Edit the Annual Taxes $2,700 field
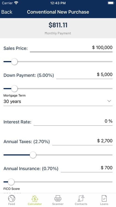 click(x=82, y=141)
